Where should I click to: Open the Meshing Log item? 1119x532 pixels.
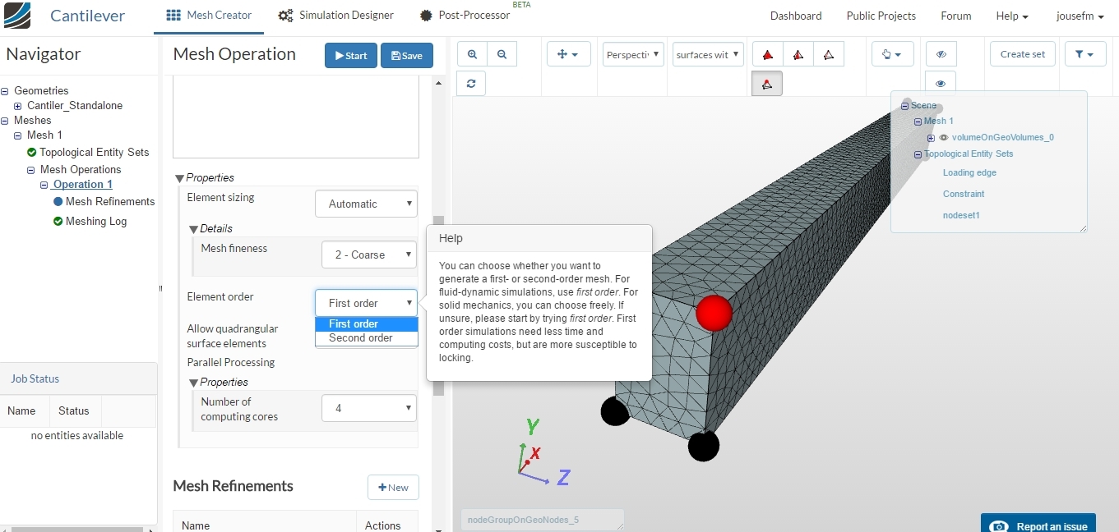pos(96,221)
